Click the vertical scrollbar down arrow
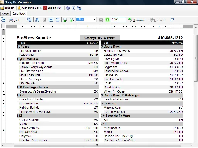198x148 pixels. click(196, 141)
